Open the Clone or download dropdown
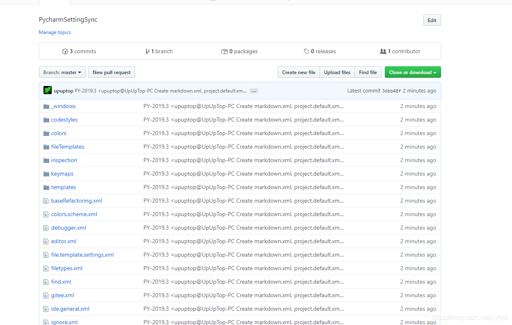 pos(413,72)
